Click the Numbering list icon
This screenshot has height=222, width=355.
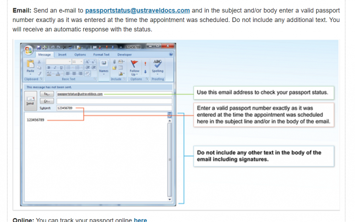[x=77, y=68]
